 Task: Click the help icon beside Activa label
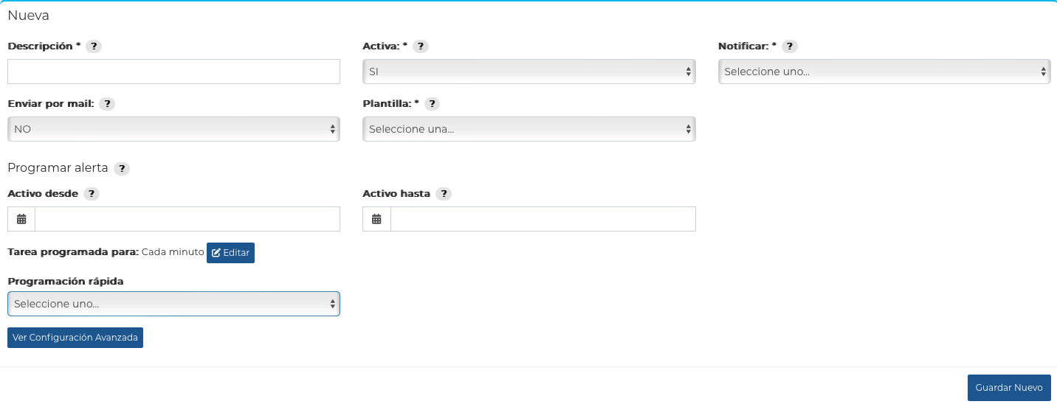pyautogui.click(x=420, y=46)
